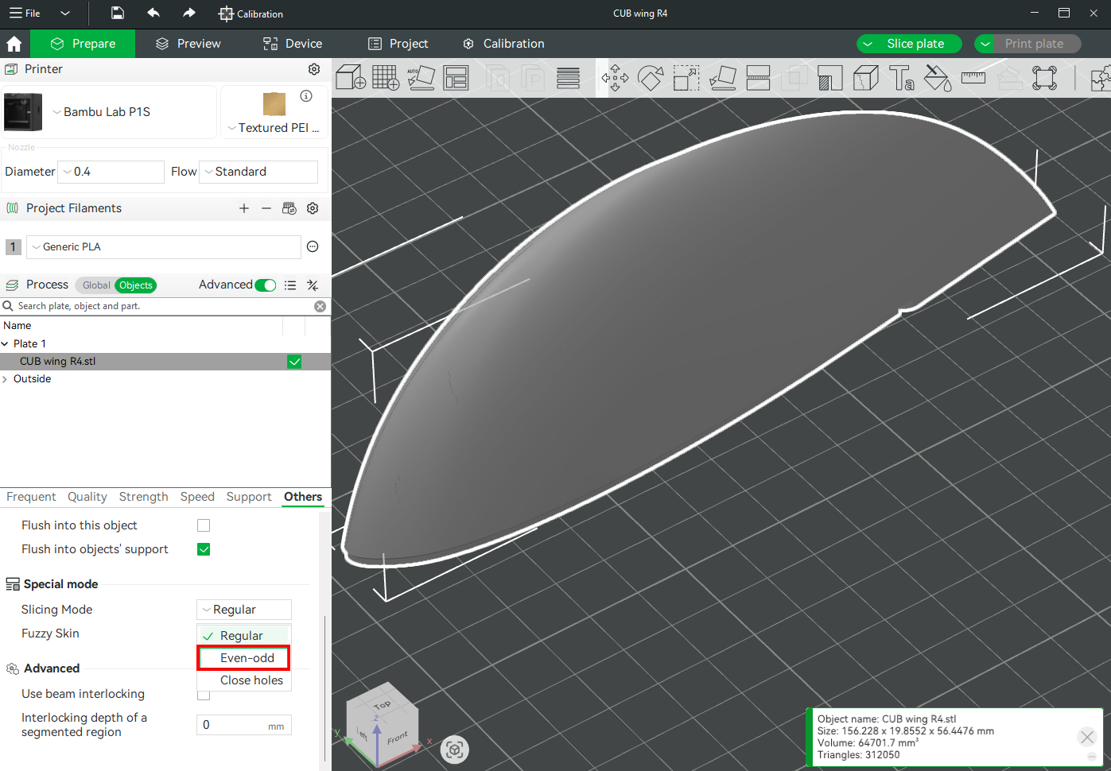Click the Save project icon
This screenshot has width=1111, height=771.
[x=117, y=13]
